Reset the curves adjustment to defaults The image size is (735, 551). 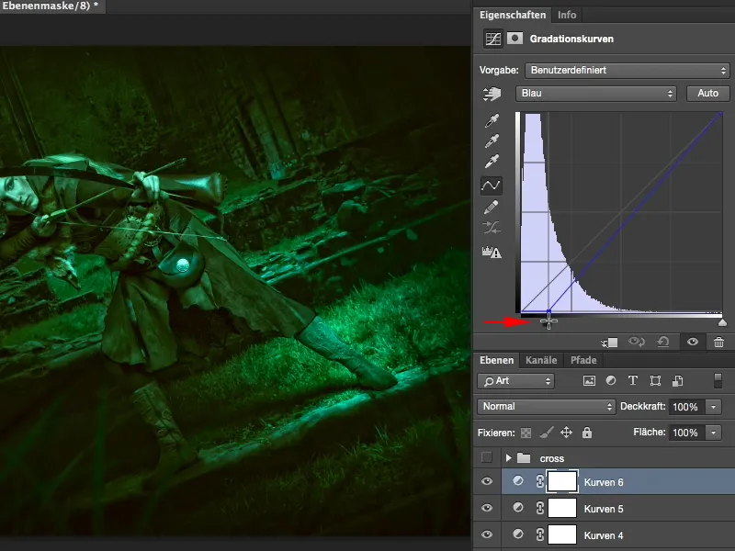663,342
